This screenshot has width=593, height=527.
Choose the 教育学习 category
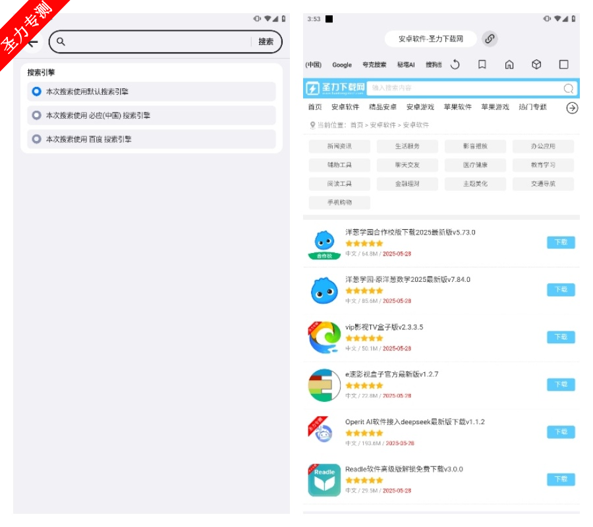click(543, 165)
